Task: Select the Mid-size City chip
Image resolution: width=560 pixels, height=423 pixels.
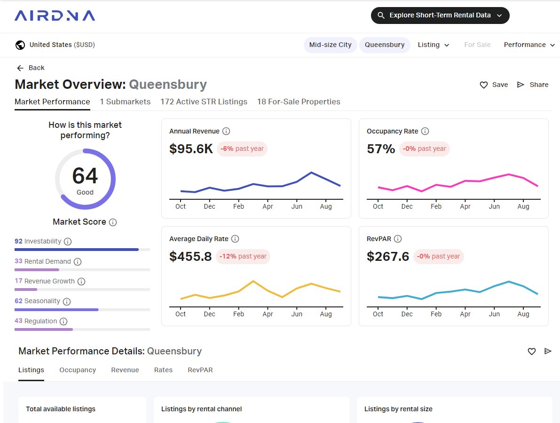Action: (x=331, y=45)
